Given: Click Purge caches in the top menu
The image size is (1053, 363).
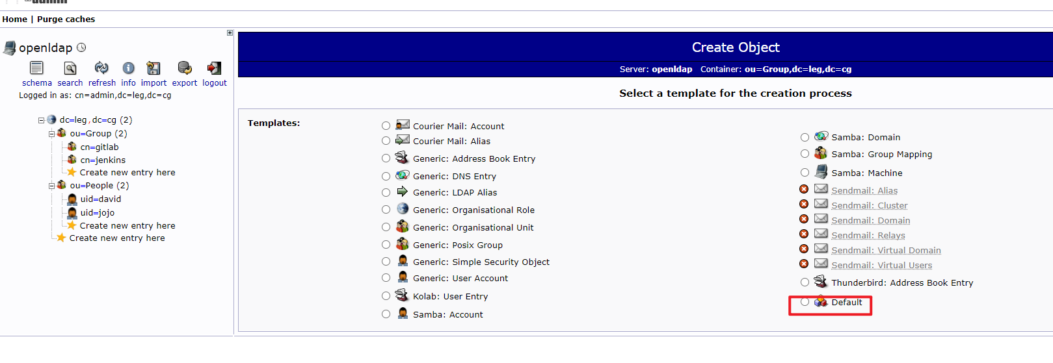Looking at the screenshot, I should click(66, 19).
